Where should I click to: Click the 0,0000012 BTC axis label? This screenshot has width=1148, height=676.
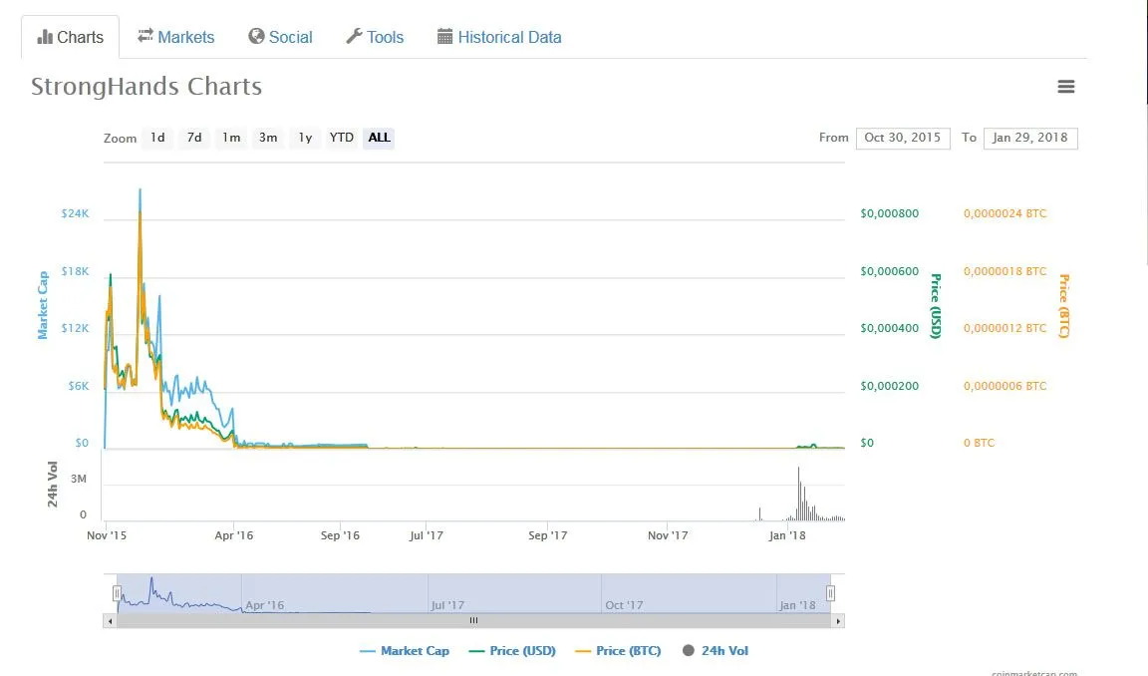tap(1005, 328)
